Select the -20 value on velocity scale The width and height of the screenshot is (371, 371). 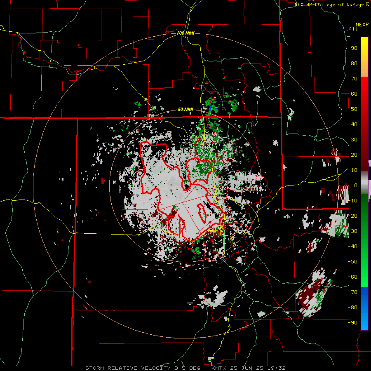tap(352, 216)
